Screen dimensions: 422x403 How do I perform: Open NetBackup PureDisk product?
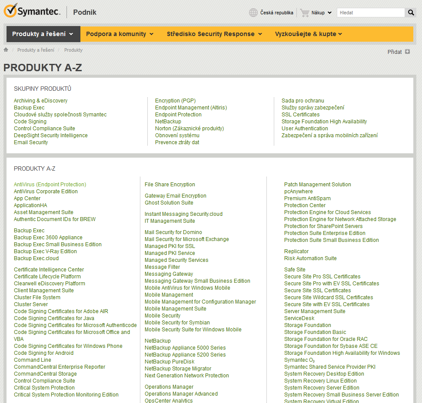point(169,362)
